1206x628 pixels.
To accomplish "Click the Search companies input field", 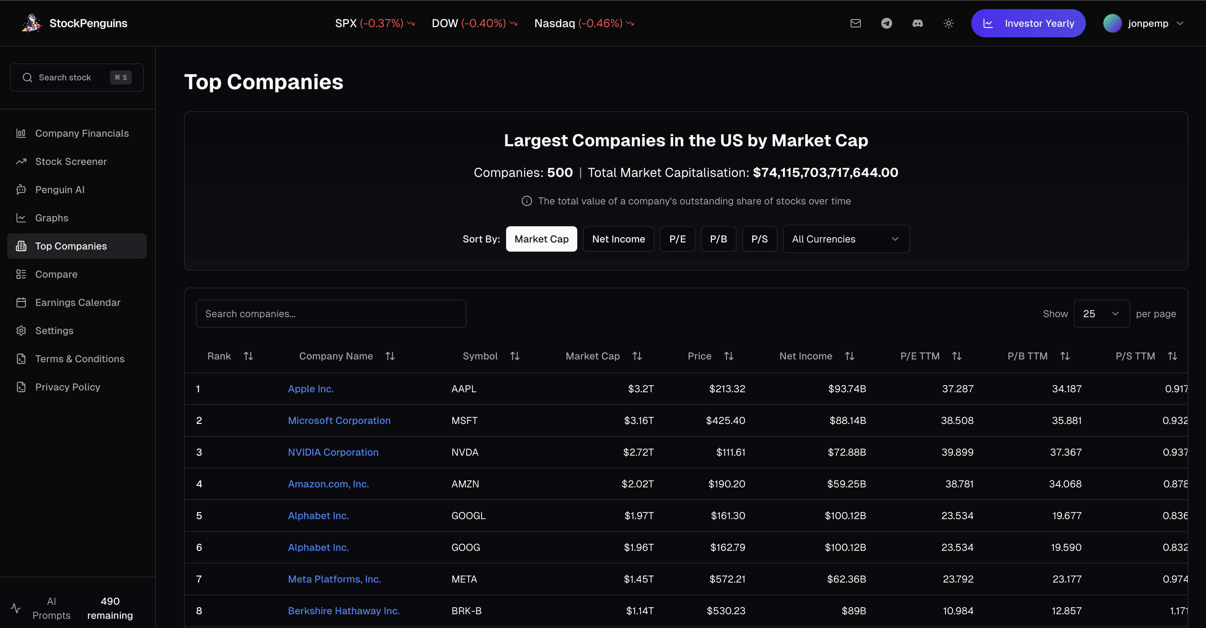I will [x=331, y=314].
